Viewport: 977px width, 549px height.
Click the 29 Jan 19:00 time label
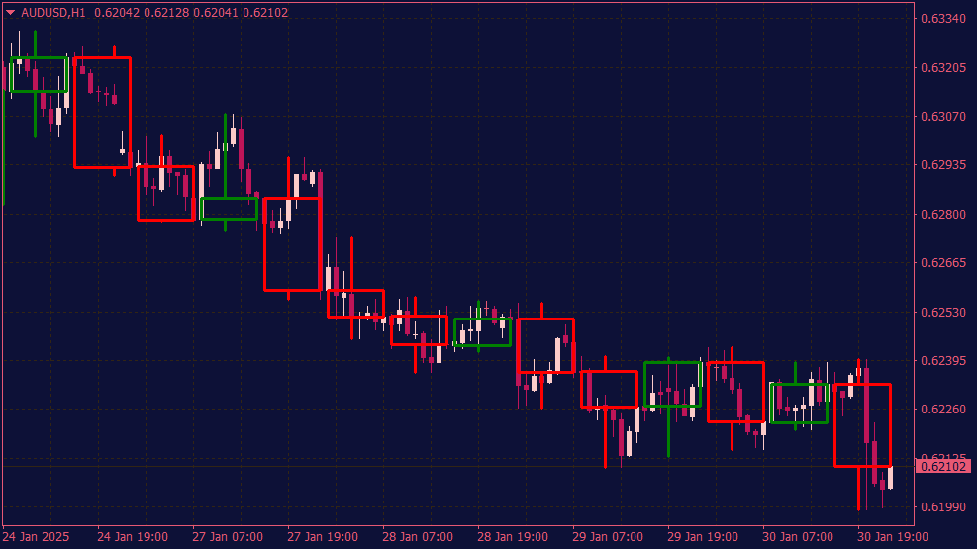click(x=703, y=536)
